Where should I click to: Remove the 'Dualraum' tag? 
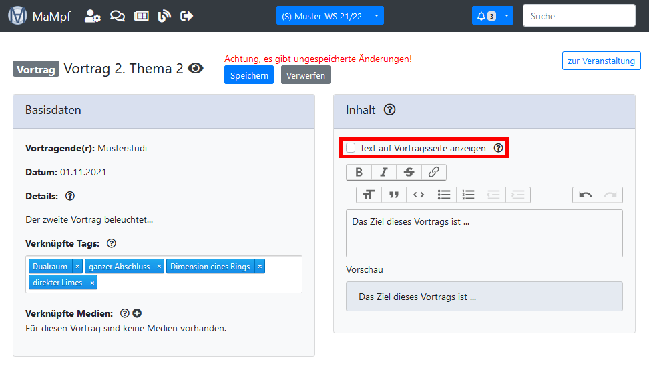click(77, 267)
